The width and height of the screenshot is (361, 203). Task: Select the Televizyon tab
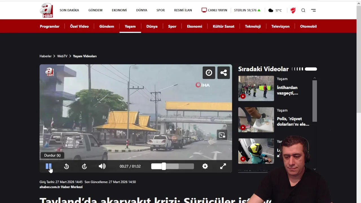coord(280,26)
